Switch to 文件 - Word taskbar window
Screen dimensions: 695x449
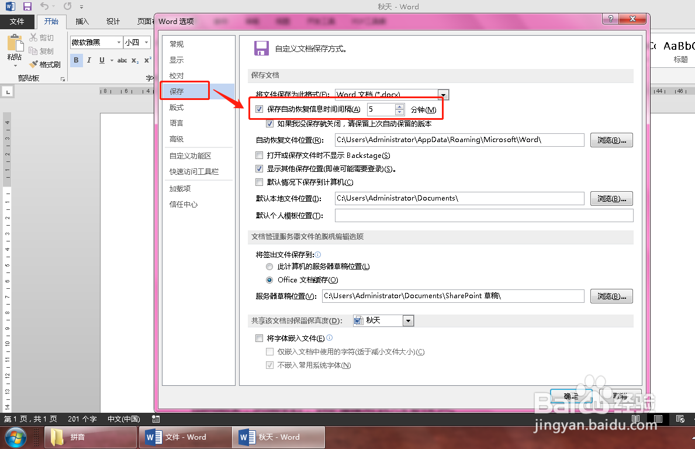[x=185, y=437]
